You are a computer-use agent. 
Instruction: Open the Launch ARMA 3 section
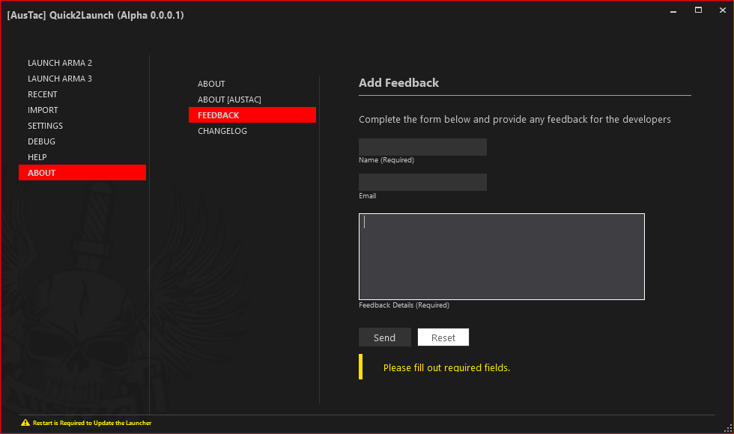82,79
